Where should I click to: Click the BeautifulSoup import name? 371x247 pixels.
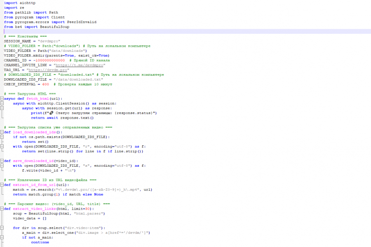(54, 27)
